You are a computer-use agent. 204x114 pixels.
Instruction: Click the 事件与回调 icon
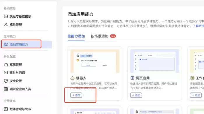pyautogui.click(x=6, y=73)
